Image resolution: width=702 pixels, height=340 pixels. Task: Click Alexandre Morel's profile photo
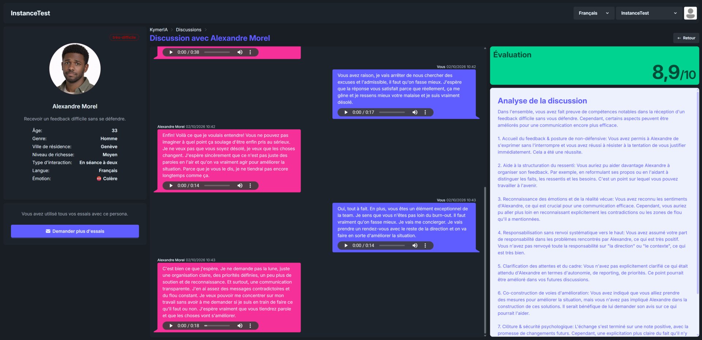[75, 69]
